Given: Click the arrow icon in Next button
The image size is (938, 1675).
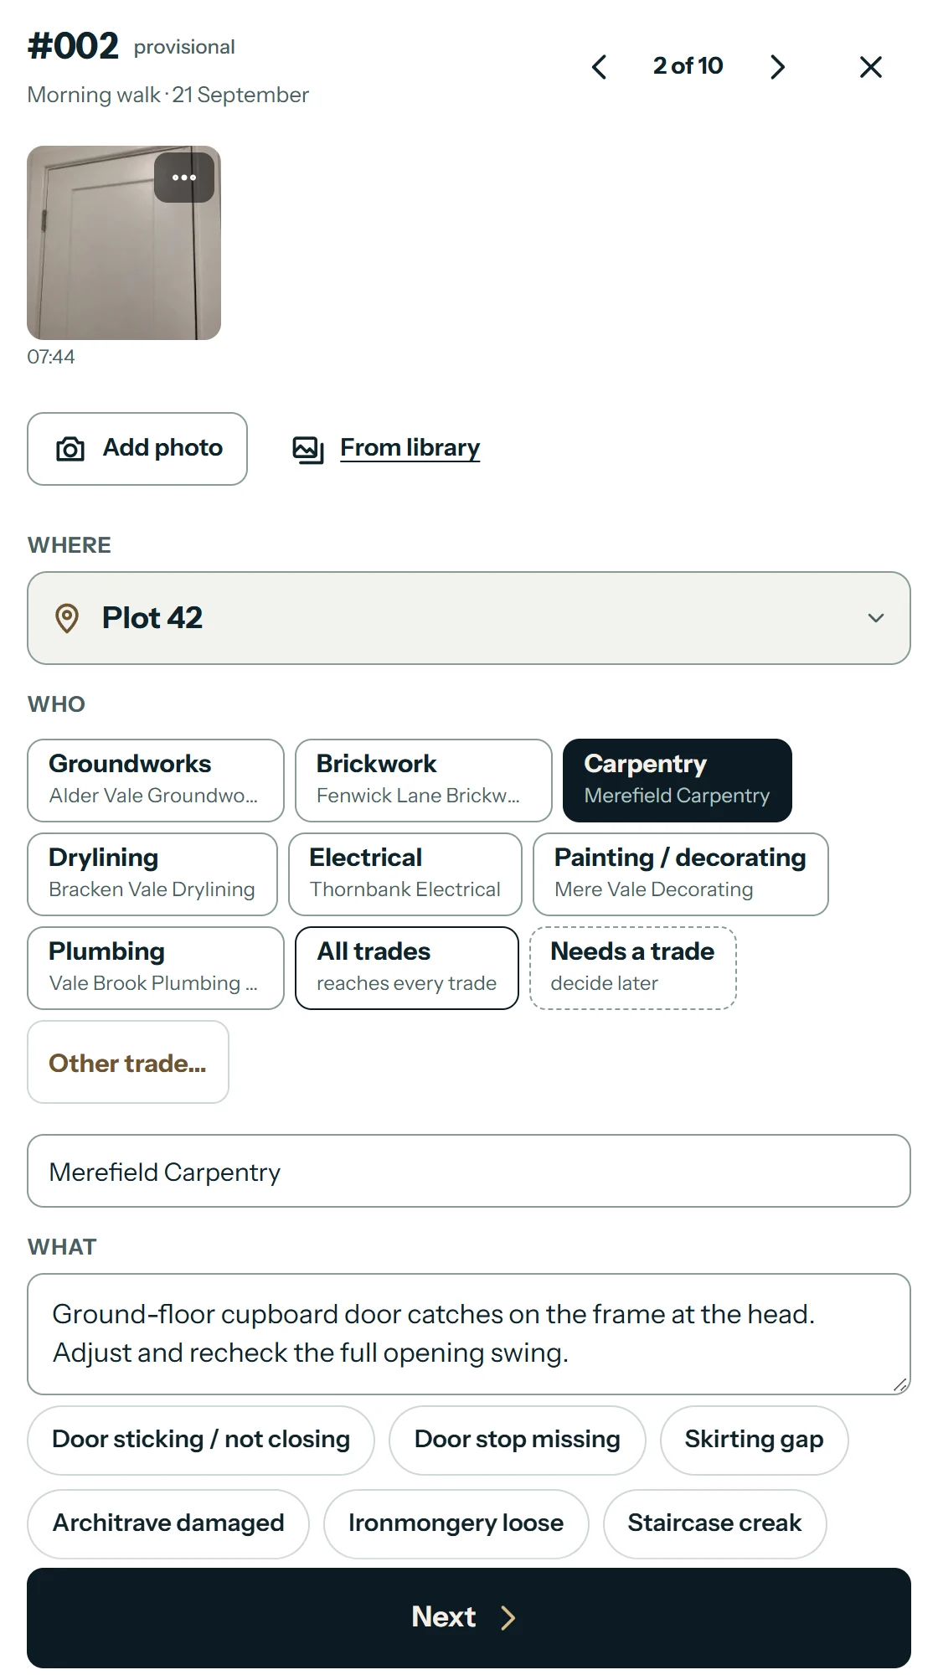Looking at the screenshot, I should [x=508, y=1618].
